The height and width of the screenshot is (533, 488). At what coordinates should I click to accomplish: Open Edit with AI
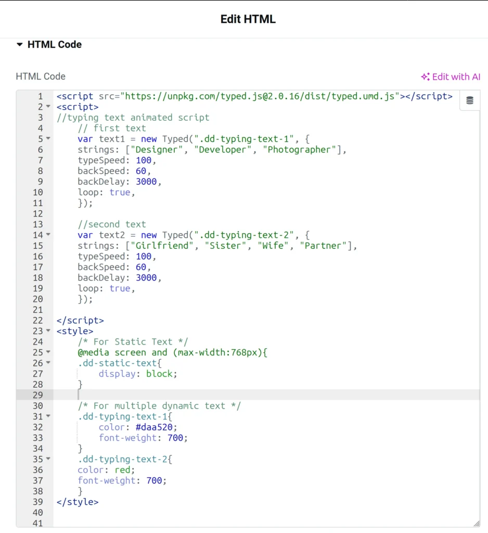(451, 77)
